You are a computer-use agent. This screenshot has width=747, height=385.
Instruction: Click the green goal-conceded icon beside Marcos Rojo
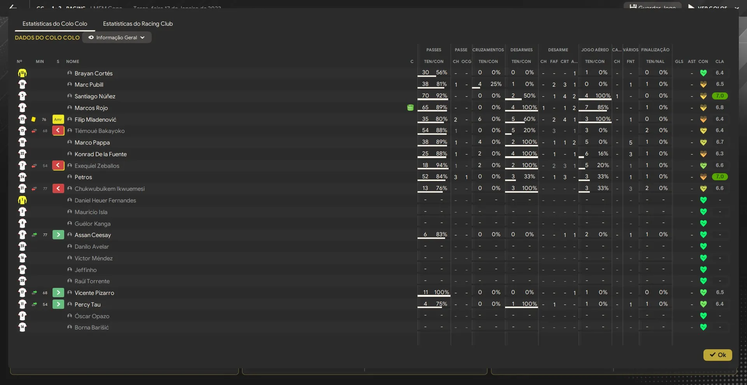pos(410,108)
